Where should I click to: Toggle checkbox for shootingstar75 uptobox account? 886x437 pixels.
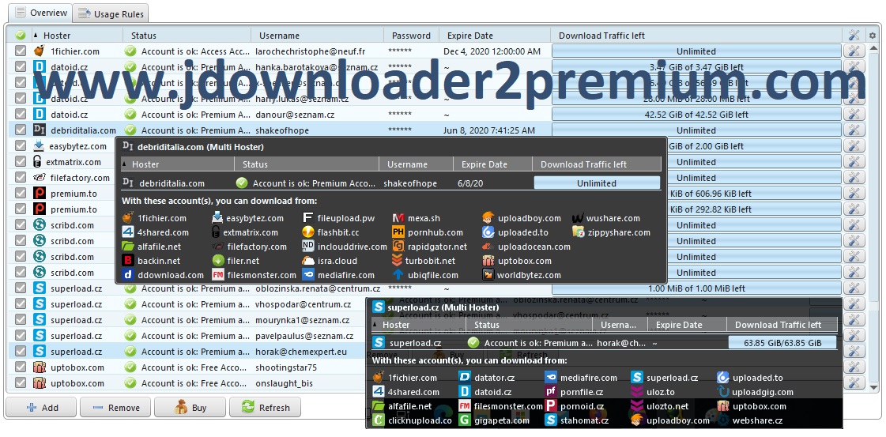pyautogui.click(x=21, y=367)
